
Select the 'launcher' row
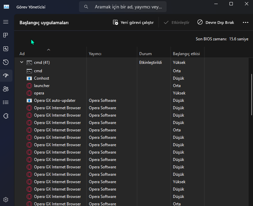point(132,86)
